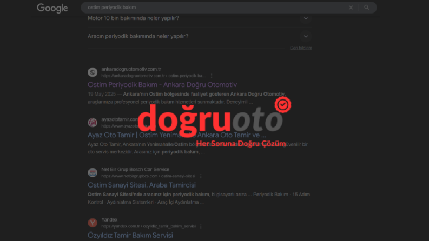Click the question 'Aracın periyodik bakımında neler yapılır?'

click(138, 36)
